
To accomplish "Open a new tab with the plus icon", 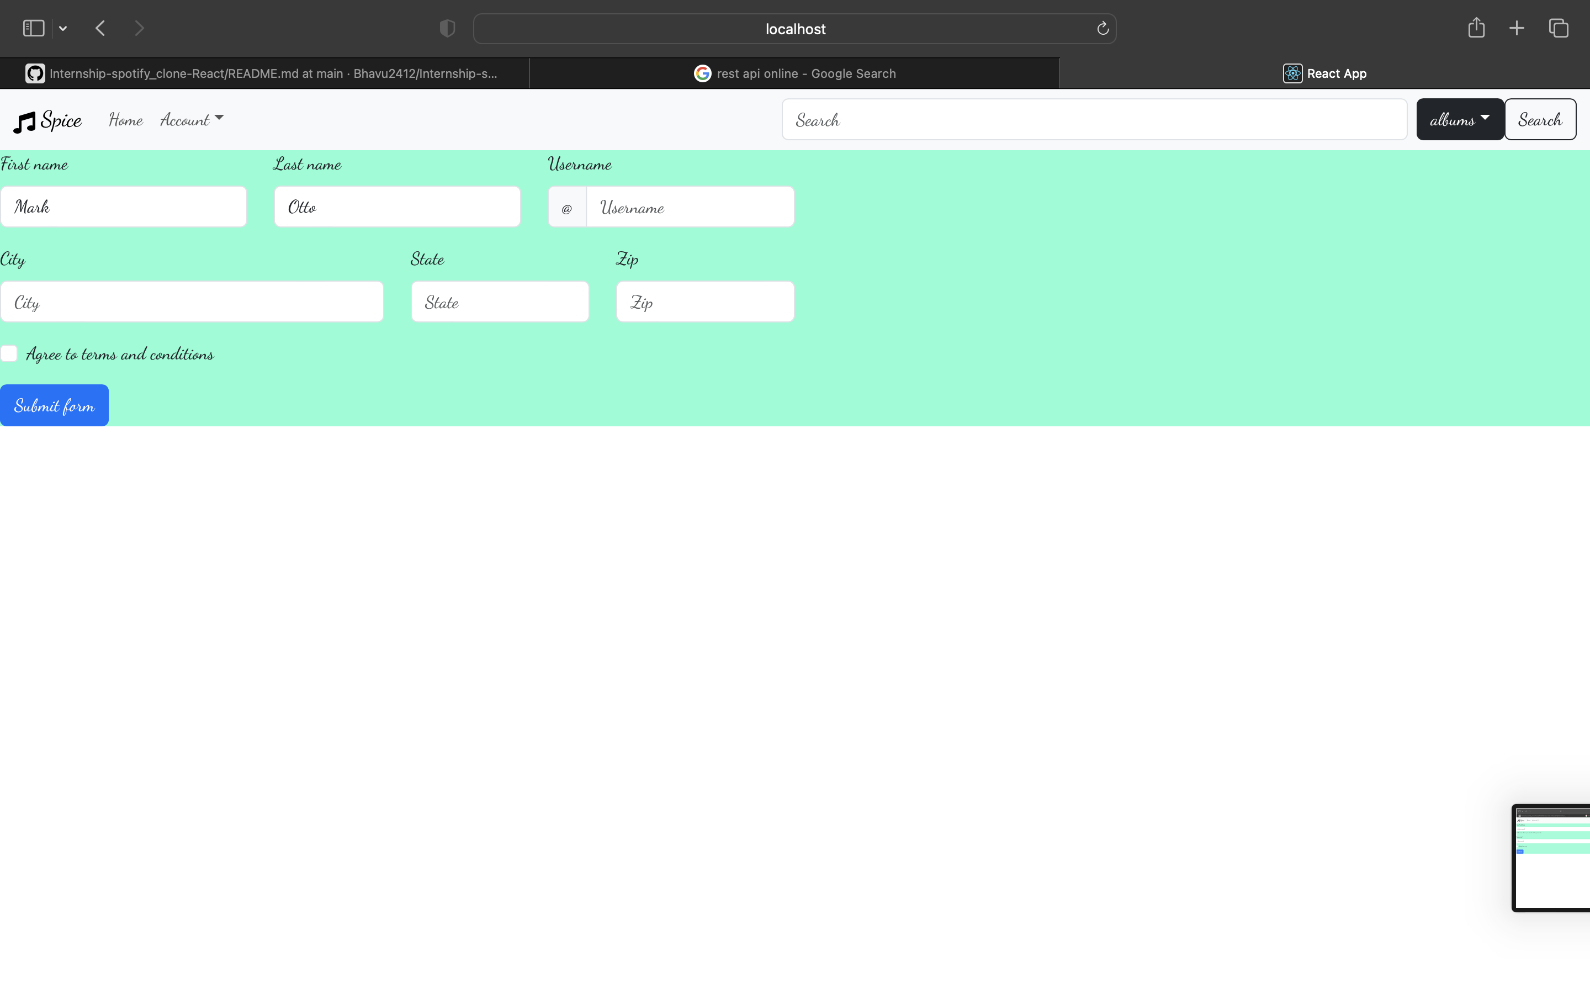I will [1517, 28].
